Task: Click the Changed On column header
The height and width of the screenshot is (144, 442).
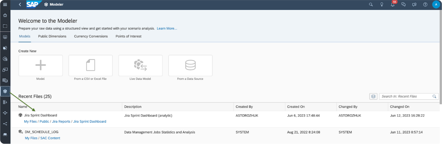Action: click(x=400, y=107)
